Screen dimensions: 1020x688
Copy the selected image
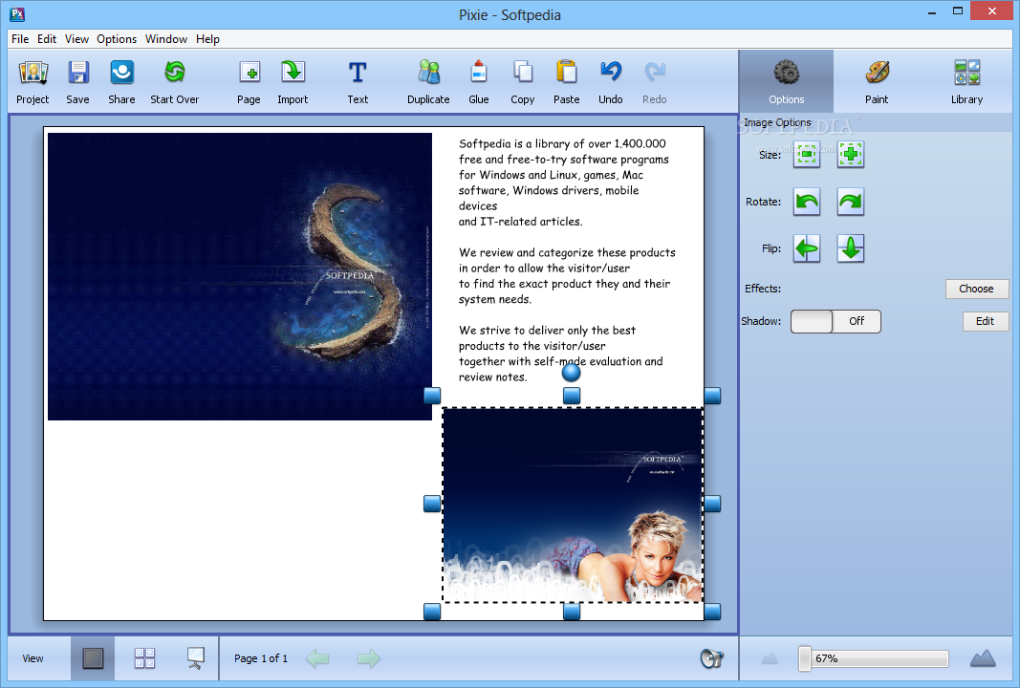pyautogui.click(x=522, y=82)
